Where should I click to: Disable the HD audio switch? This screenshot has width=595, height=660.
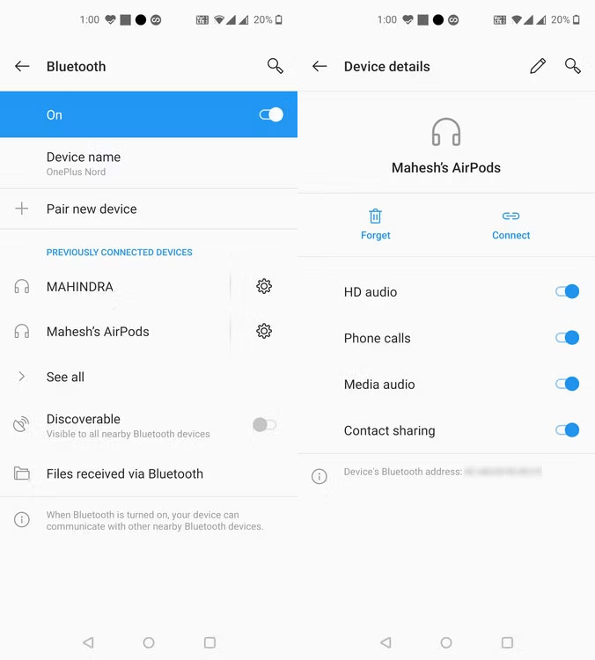[567, 291]
